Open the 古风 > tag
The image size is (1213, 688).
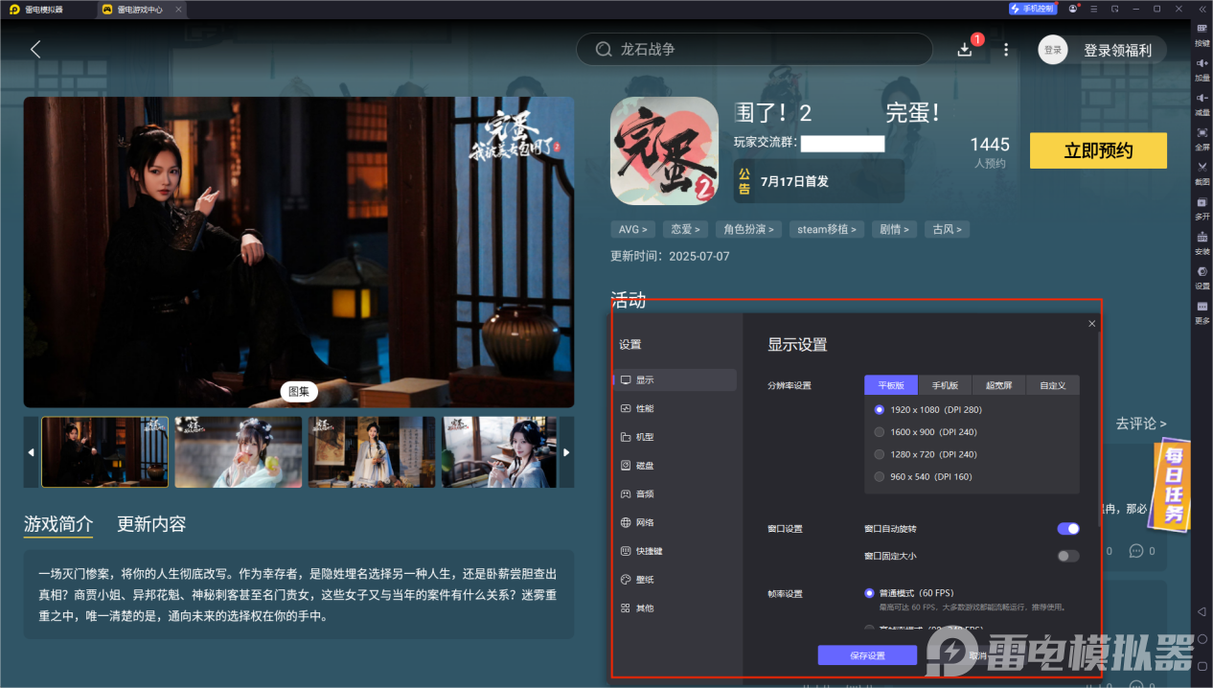pyautogui.click(x=948, y=229)
